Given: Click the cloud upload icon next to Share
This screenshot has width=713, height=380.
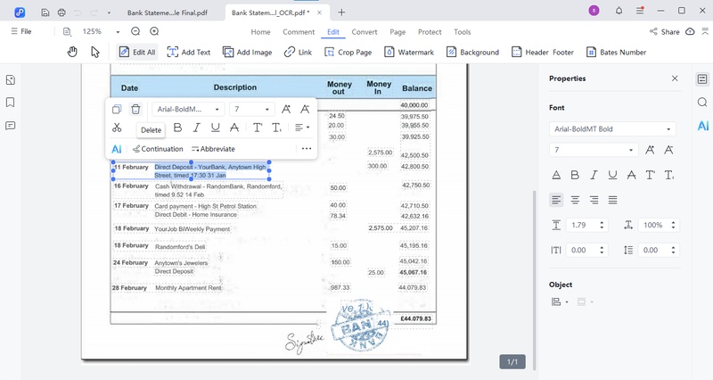Looking at the screenshot, I should point(690,31).
